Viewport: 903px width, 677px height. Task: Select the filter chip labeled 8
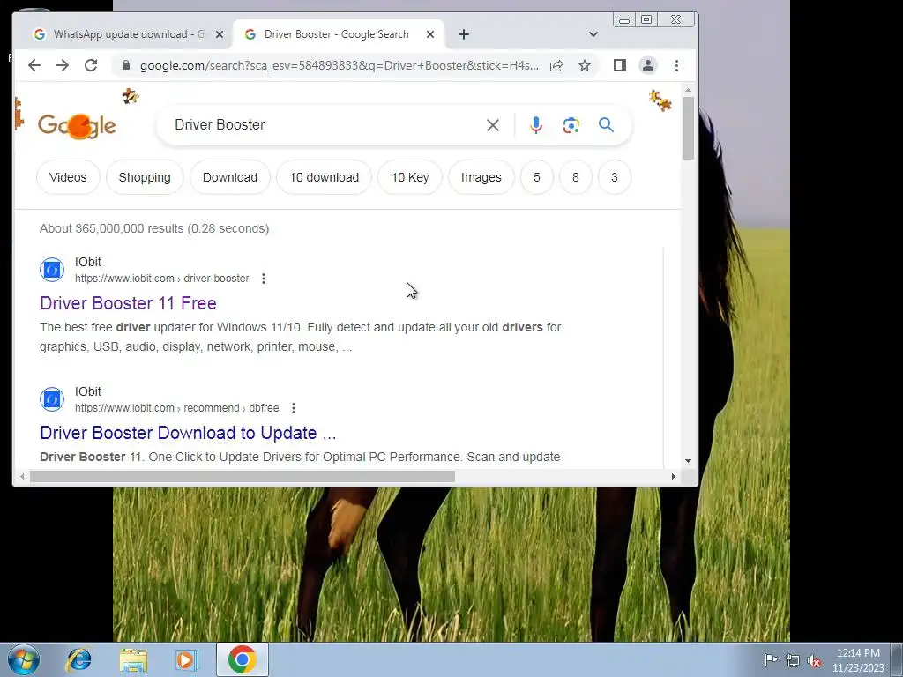tap(575, 177)
